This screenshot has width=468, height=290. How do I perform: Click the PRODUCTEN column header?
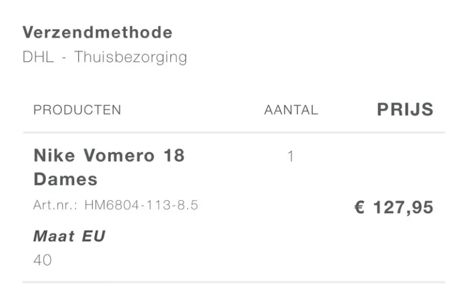(x=77, y=110)
